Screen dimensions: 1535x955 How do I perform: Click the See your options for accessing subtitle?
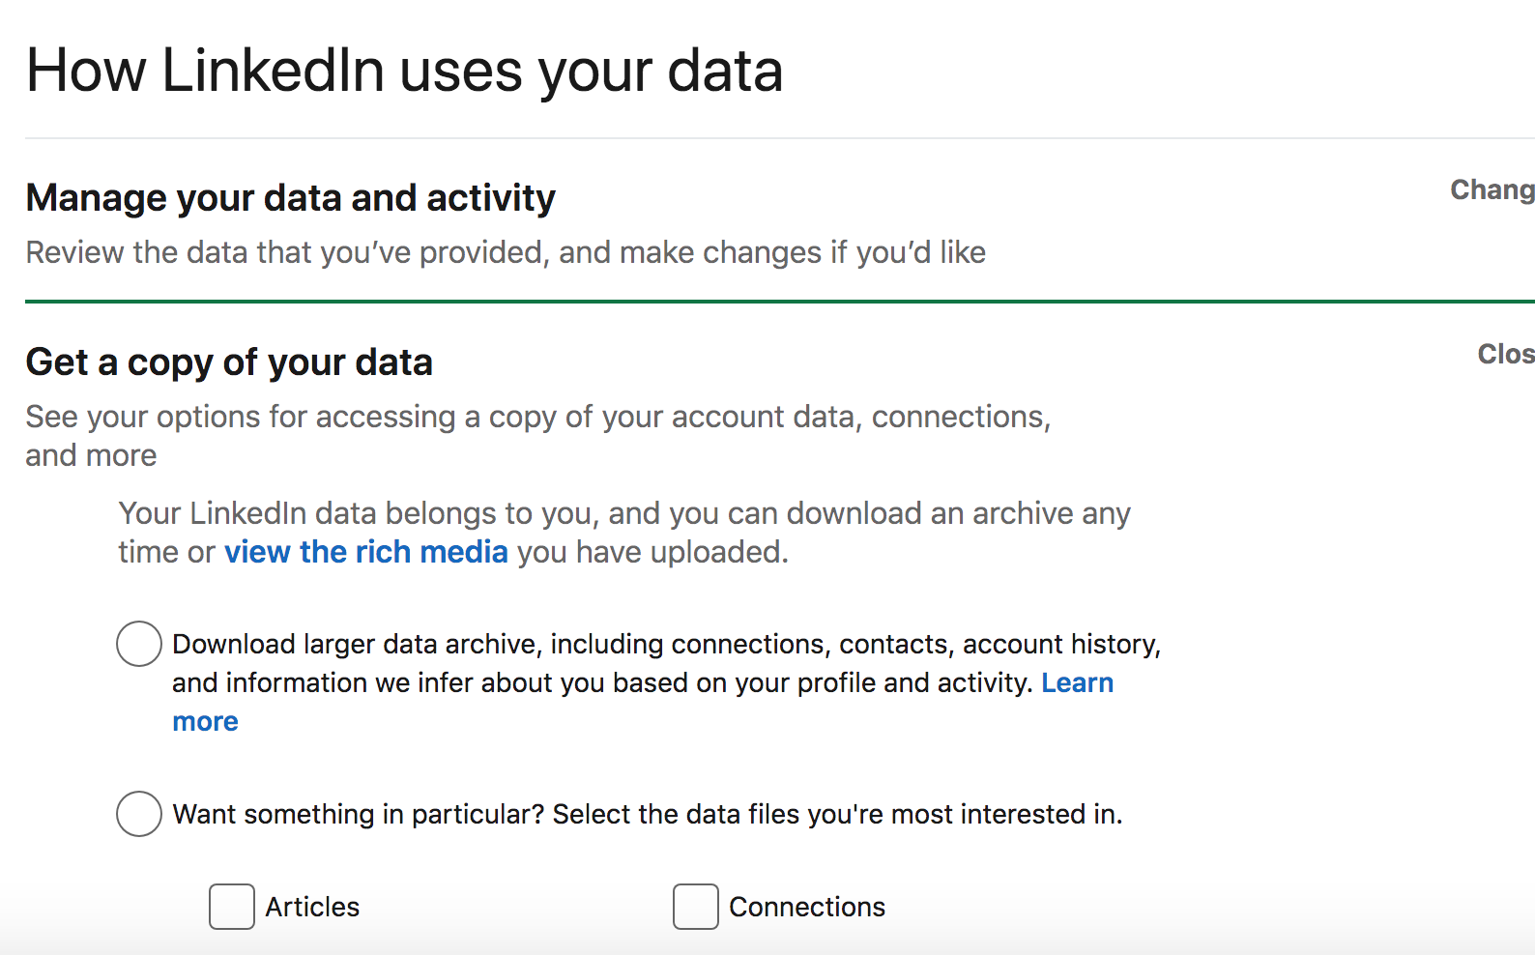tap(537, 417)
